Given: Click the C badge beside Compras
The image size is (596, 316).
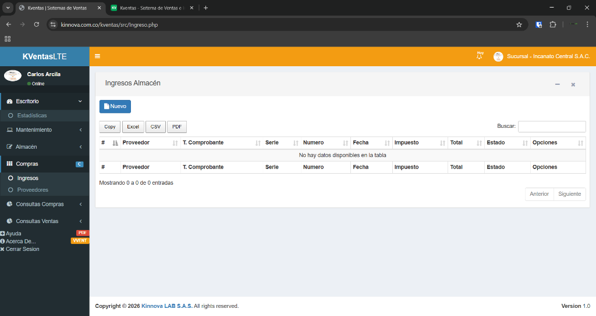Looking at the screenshot, I should pos(79,164).
